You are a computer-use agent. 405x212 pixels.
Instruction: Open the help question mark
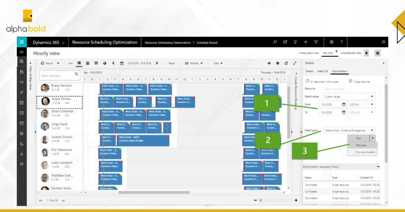pyautogui.click(x=342, y=42)
